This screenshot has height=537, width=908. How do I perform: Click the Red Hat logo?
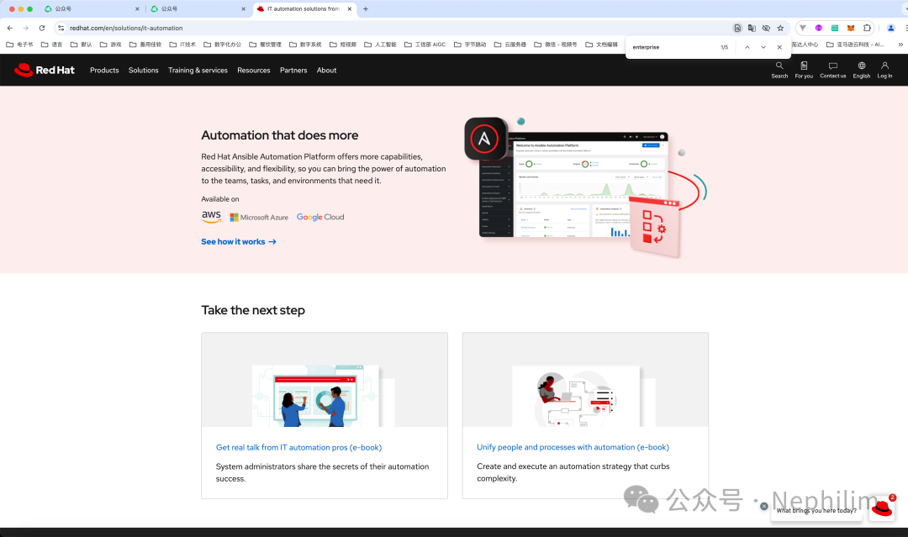(x=45, y=70)
